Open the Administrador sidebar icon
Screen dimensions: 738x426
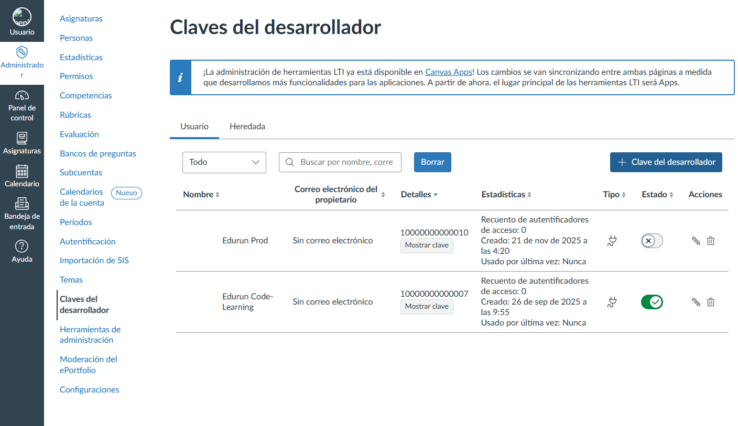pos(22,59)
